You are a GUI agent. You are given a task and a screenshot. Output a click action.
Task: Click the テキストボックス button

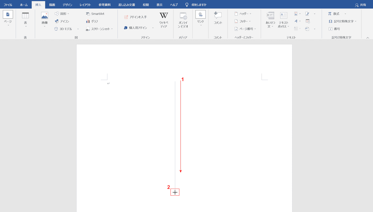pyautogui.click(x=283, y=20)
